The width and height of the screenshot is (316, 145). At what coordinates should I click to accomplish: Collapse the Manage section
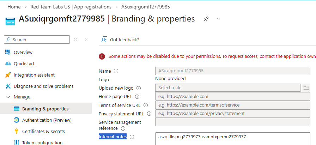[8, 97]
